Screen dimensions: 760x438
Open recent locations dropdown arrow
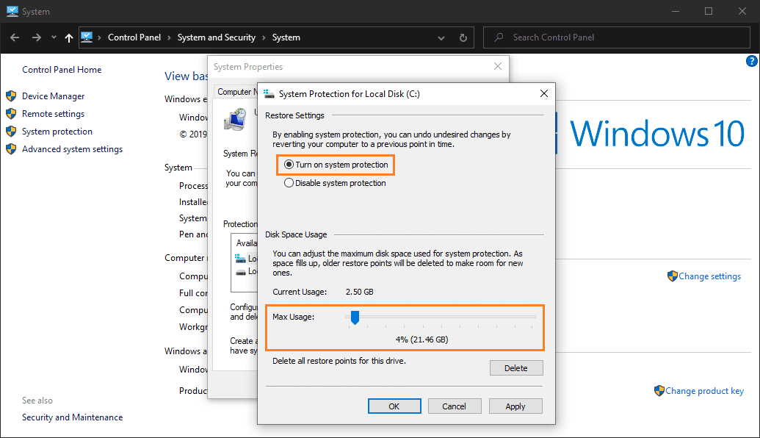[x=54, y=37]
